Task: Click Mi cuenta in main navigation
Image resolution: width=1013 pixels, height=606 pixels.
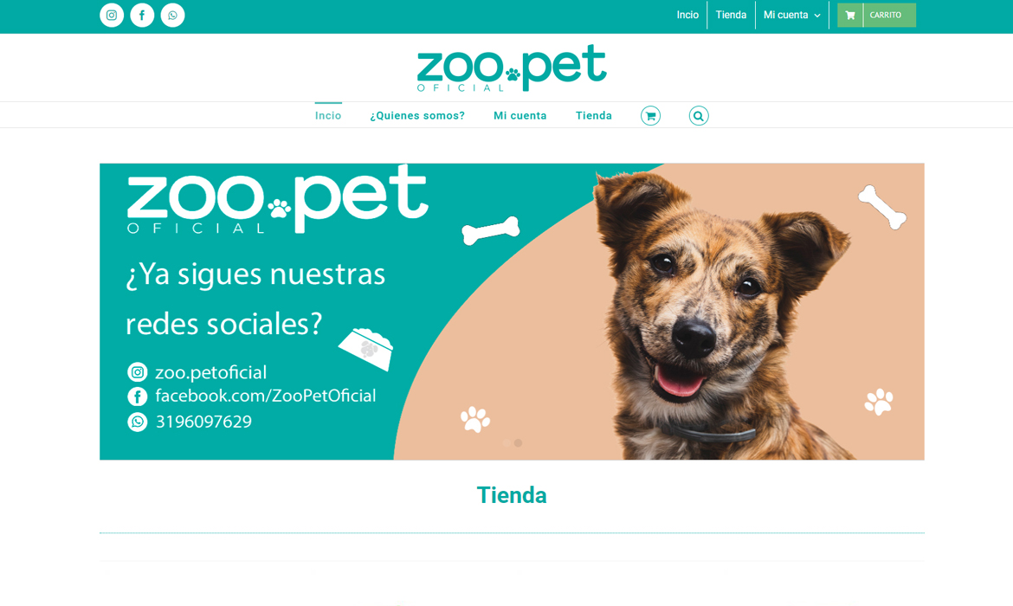Action: (x=520, y=116)
